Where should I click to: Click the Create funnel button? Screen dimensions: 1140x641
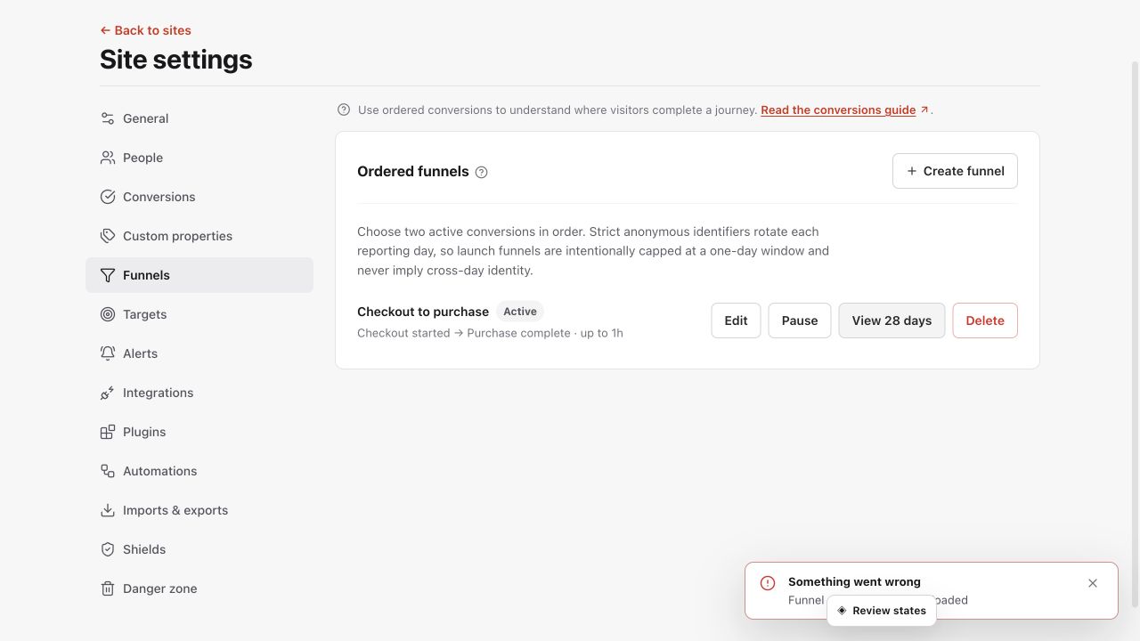pos(955,171)
